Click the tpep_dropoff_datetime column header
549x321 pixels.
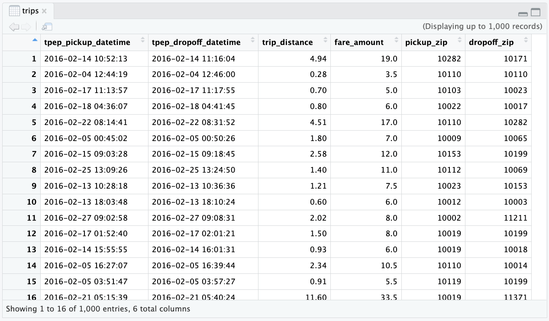pos(196,42)
